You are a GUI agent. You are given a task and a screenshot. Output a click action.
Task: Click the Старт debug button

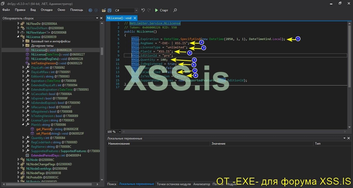coord(161,10)
